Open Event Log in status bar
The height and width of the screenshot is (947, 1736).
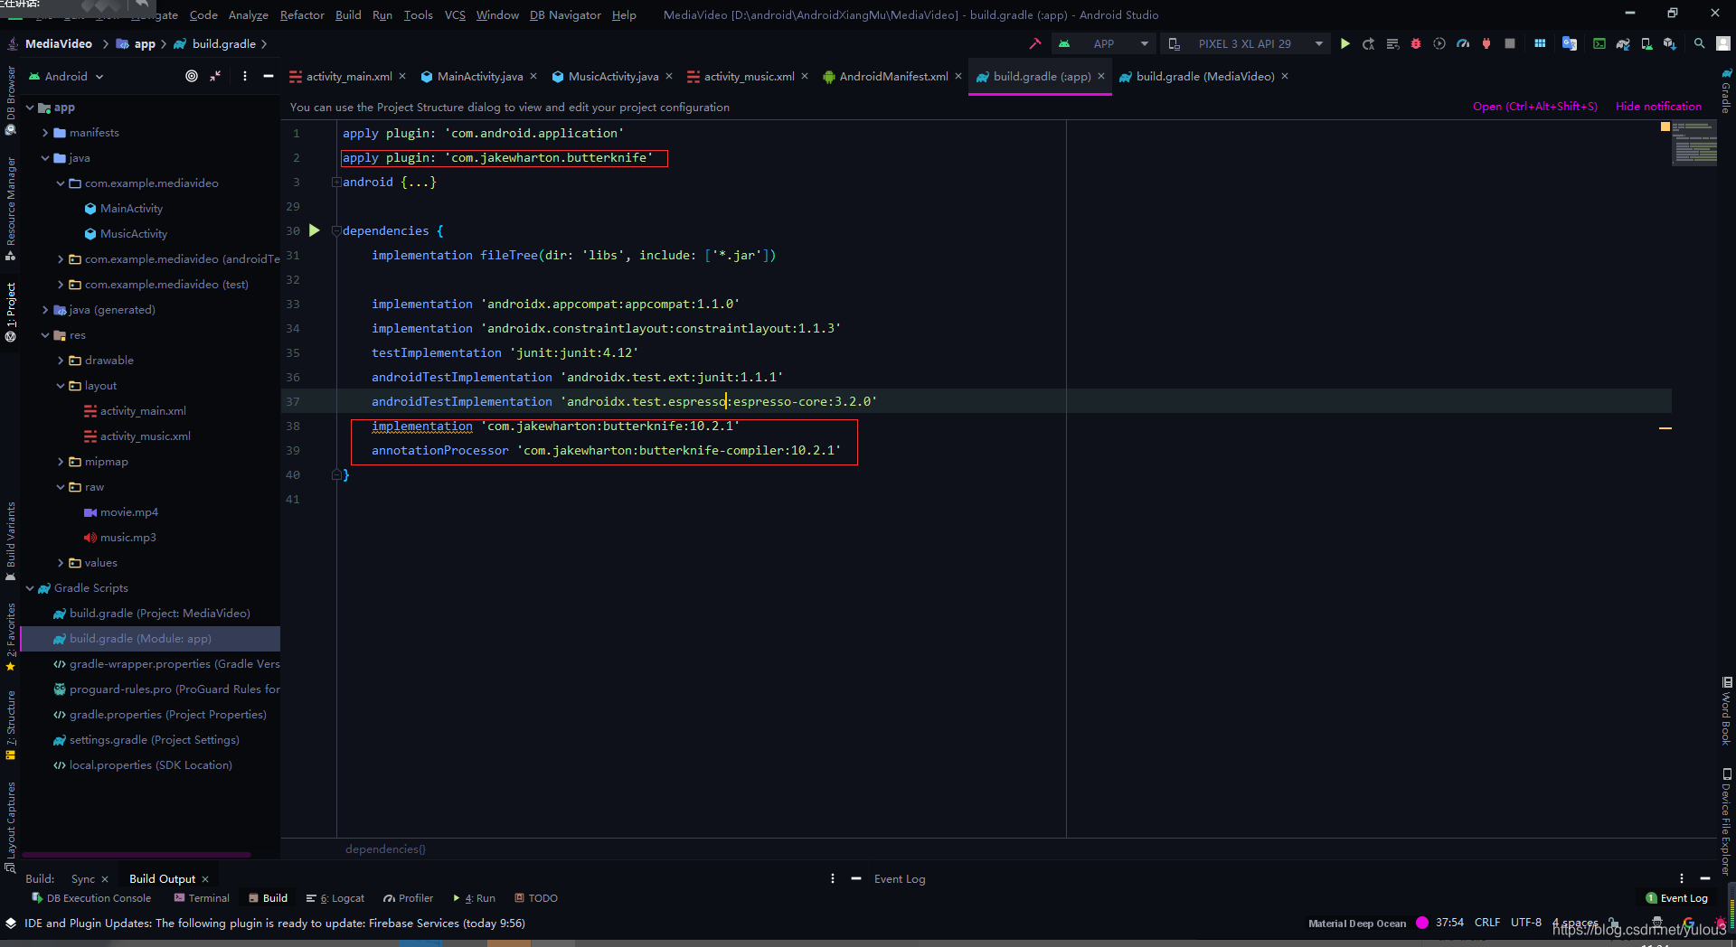[1677, 898]
